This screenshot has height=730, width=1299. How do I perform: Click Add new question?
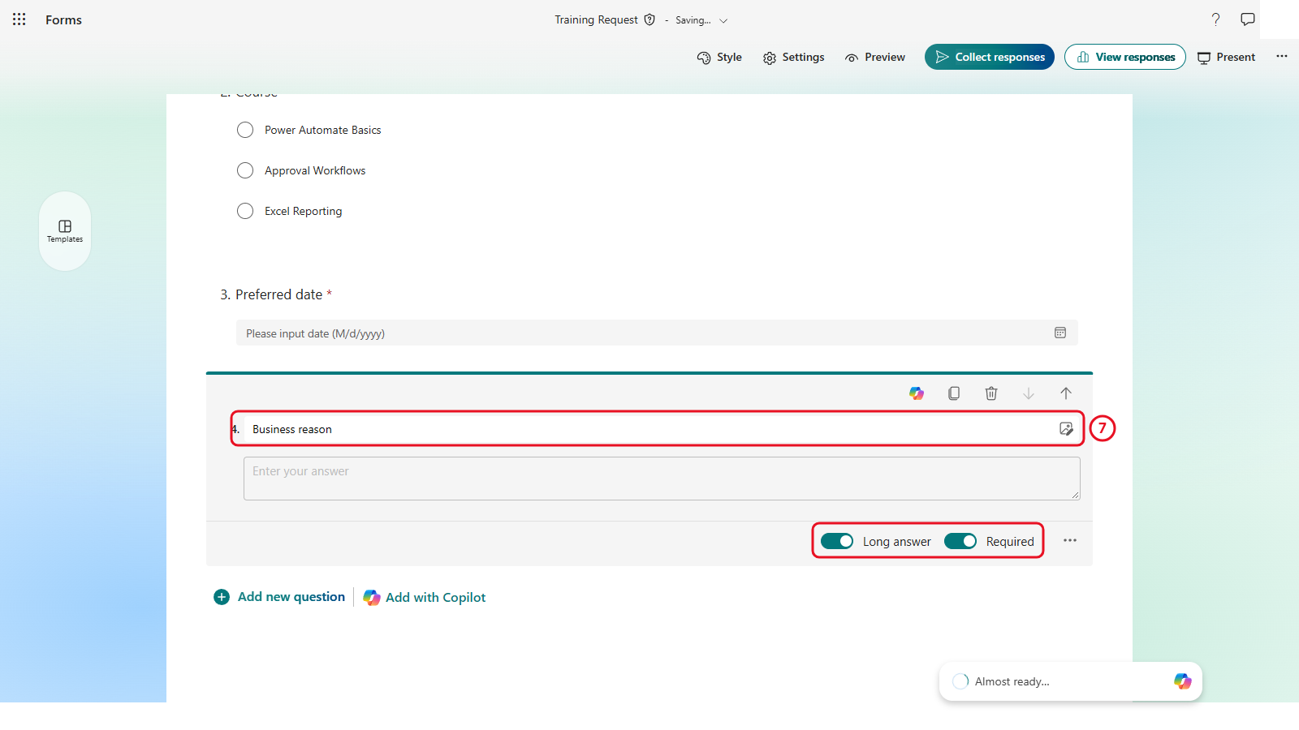coord(279,597)
